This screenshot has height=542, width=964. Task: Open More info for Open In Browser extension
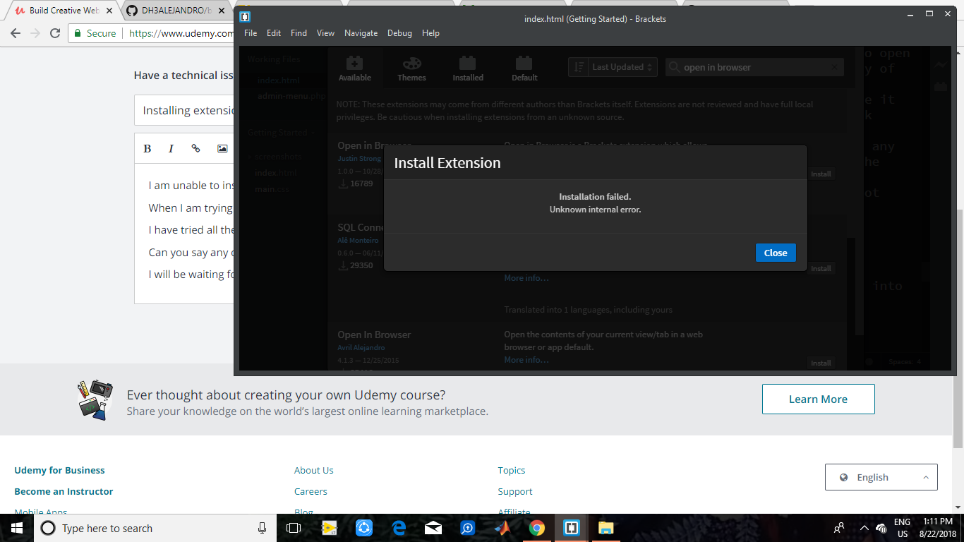tap(526, 359)
